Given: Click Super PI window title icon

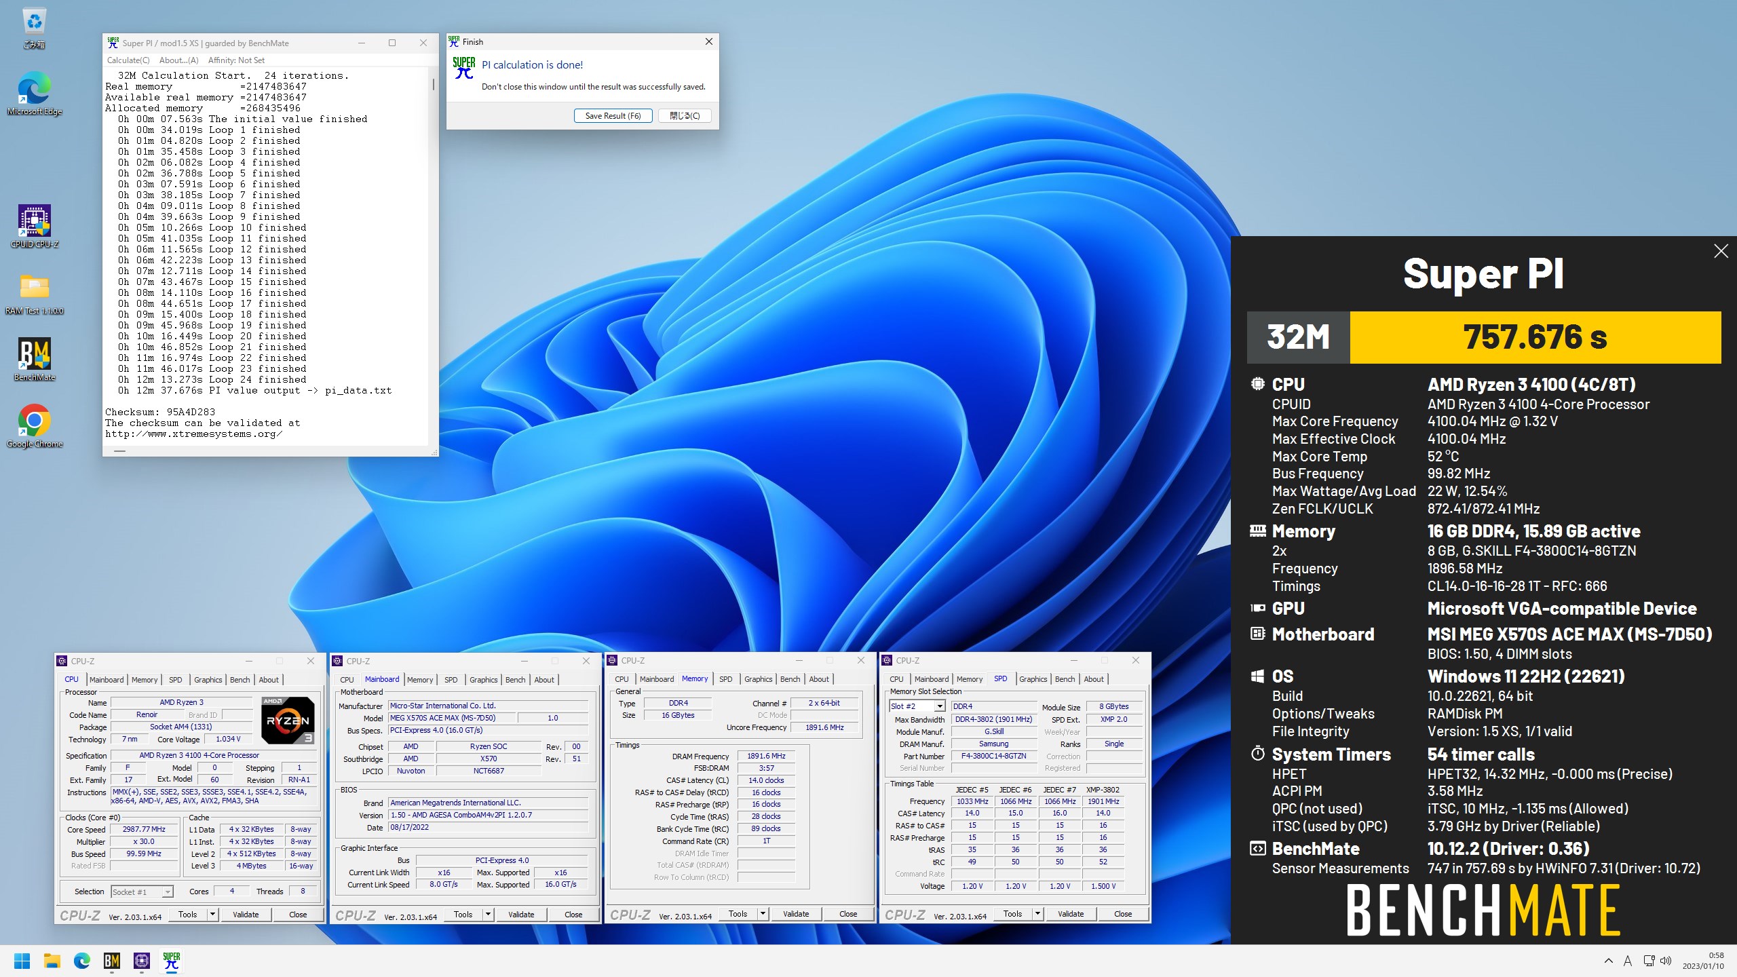Looking at the screenshot, I should (113, 43).
